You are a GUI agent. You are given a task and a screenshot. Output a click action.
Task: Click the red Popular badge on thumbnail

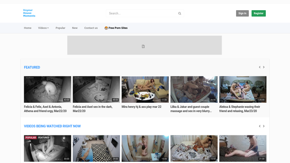pos(31,138)
